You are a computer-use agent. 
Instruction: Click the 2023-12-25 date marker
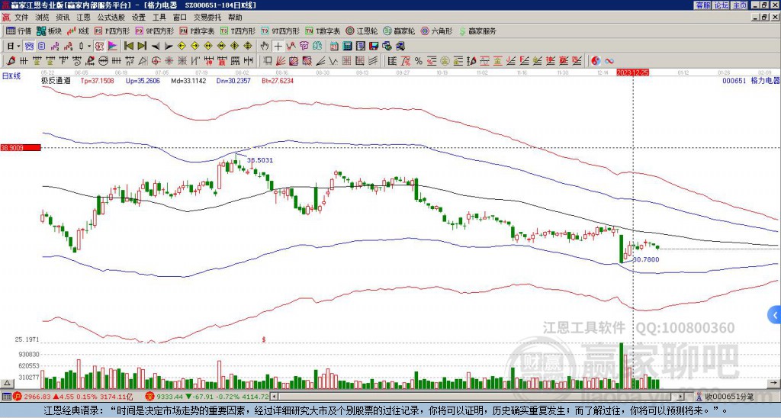[632, 72]
